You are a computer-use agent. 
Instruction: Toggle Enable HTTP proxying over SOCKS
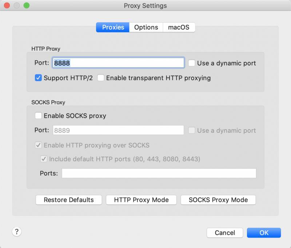click(x=38, y=145)
